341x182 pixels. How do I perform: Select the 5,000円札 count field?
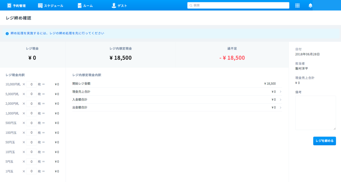pyautogui.click(x=32, y=94)
